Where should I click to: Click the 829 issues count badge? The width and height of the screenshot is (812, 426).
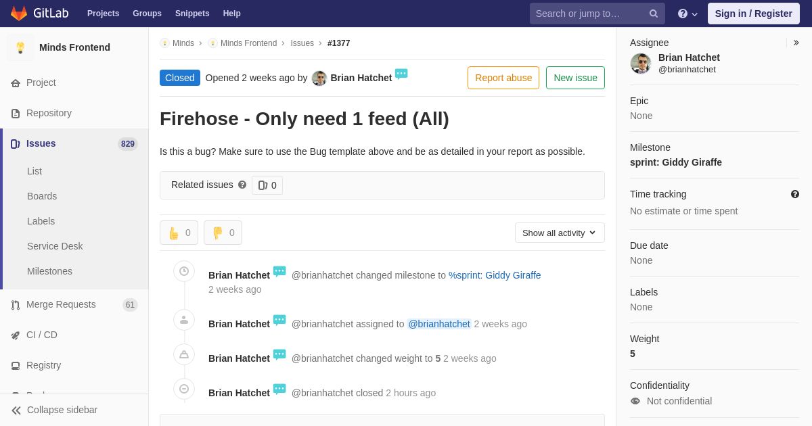[x=128, y=144]
